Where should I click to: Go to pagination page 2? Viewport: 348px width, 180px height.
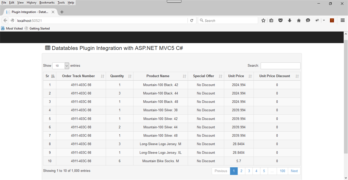pyautogui.click(x=241, y=171)
